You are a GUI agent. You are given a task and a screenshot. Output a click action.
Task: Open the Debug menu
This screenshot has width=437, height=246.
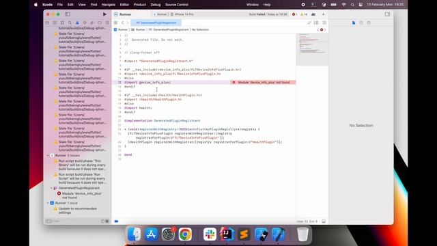point(155,5)
